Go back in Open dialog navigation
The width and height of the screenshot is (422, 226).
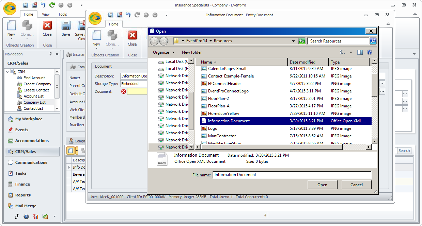154,41
